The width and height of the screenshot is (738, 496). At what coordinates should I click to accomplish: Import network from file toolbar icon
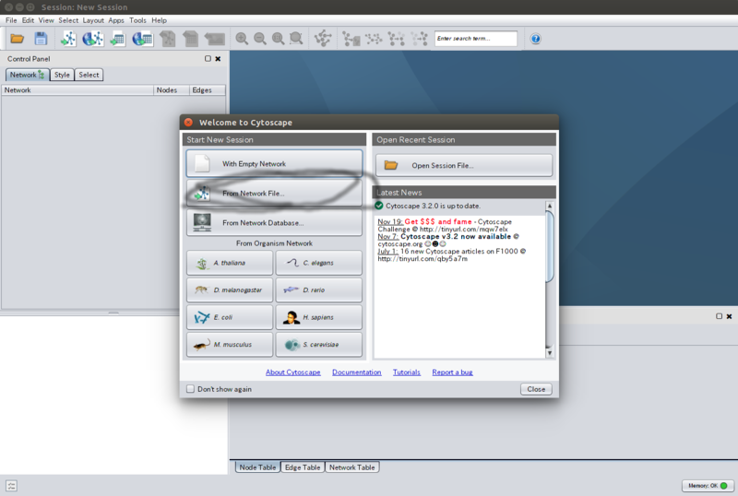coord(68,39)
